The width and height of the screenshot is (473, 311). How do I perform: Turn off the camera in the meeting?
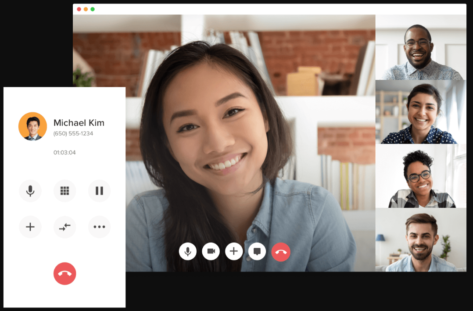pyautogui.click(x=211, y=251)
